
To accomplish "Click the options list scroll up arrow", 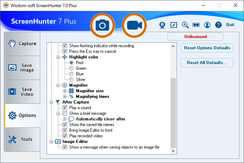I will (173, 46).
